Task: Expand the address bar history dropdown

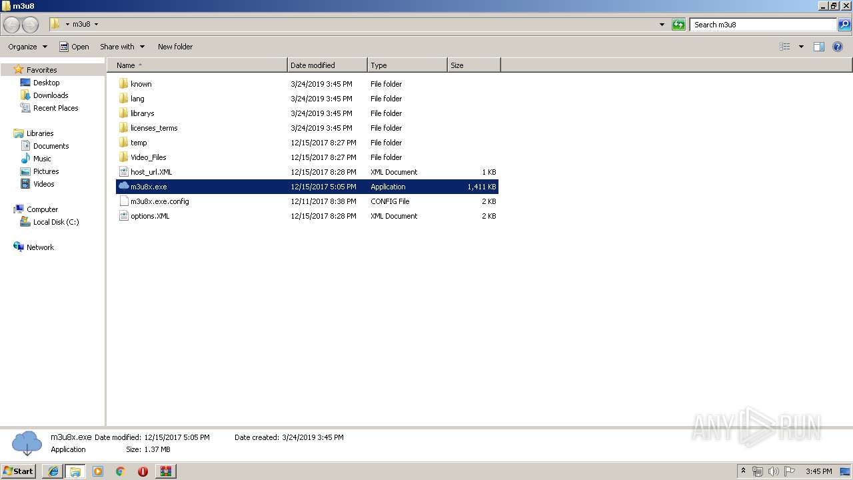Action: 662,25
